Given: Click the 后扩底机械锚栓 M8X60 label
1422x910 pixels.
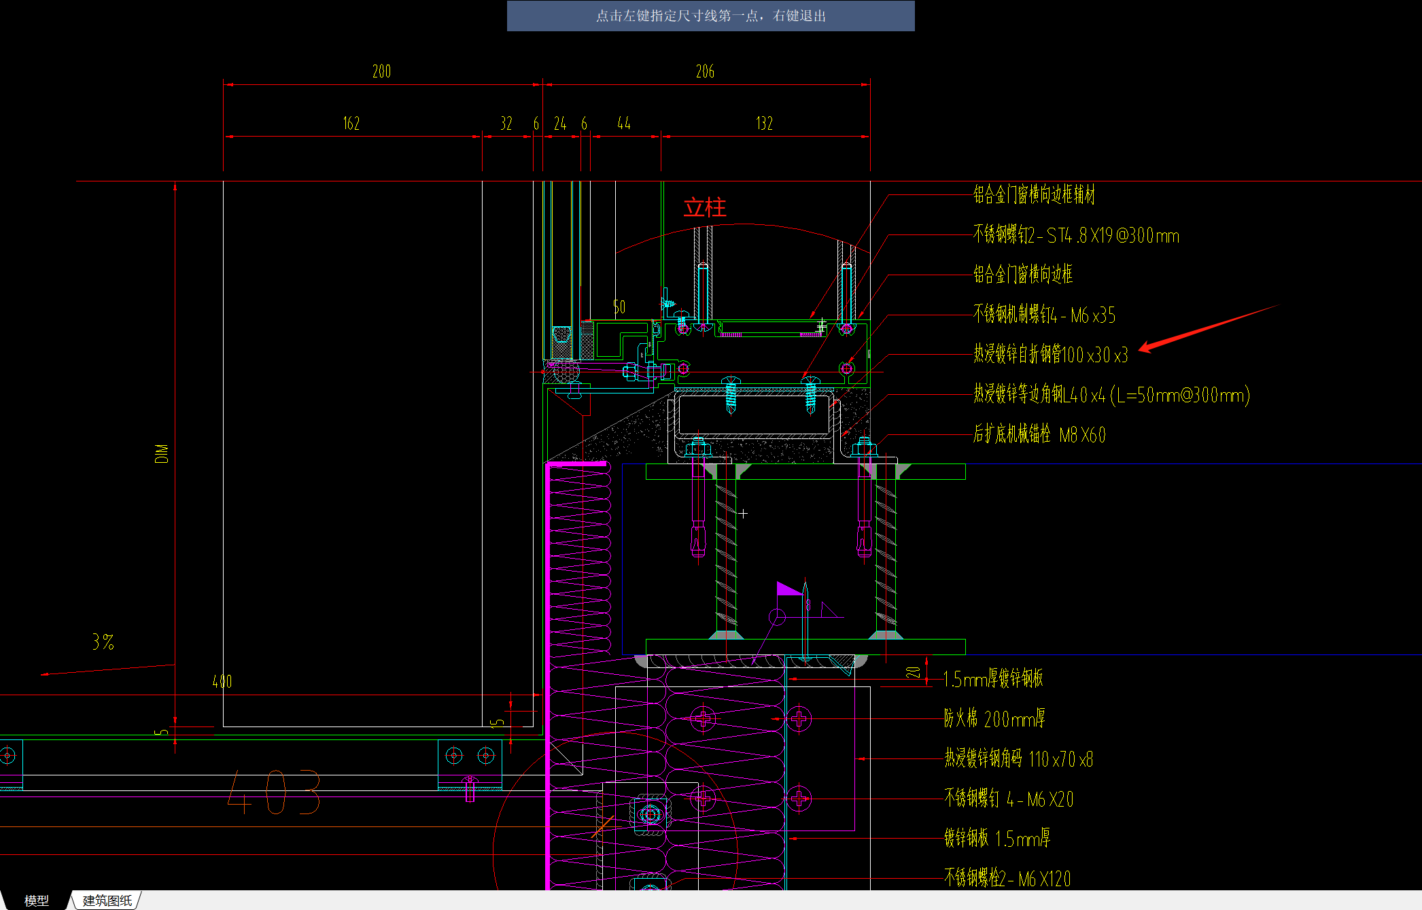Looking at the screenshot, I should (x=1039, y=434).
